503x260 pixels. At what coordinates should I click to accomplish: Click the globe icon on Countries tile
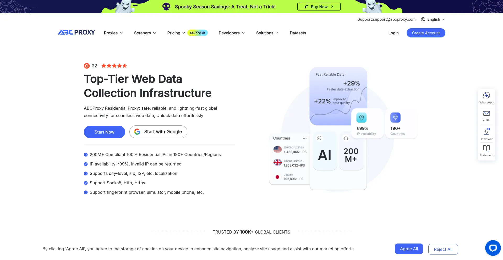pos(395,118)
